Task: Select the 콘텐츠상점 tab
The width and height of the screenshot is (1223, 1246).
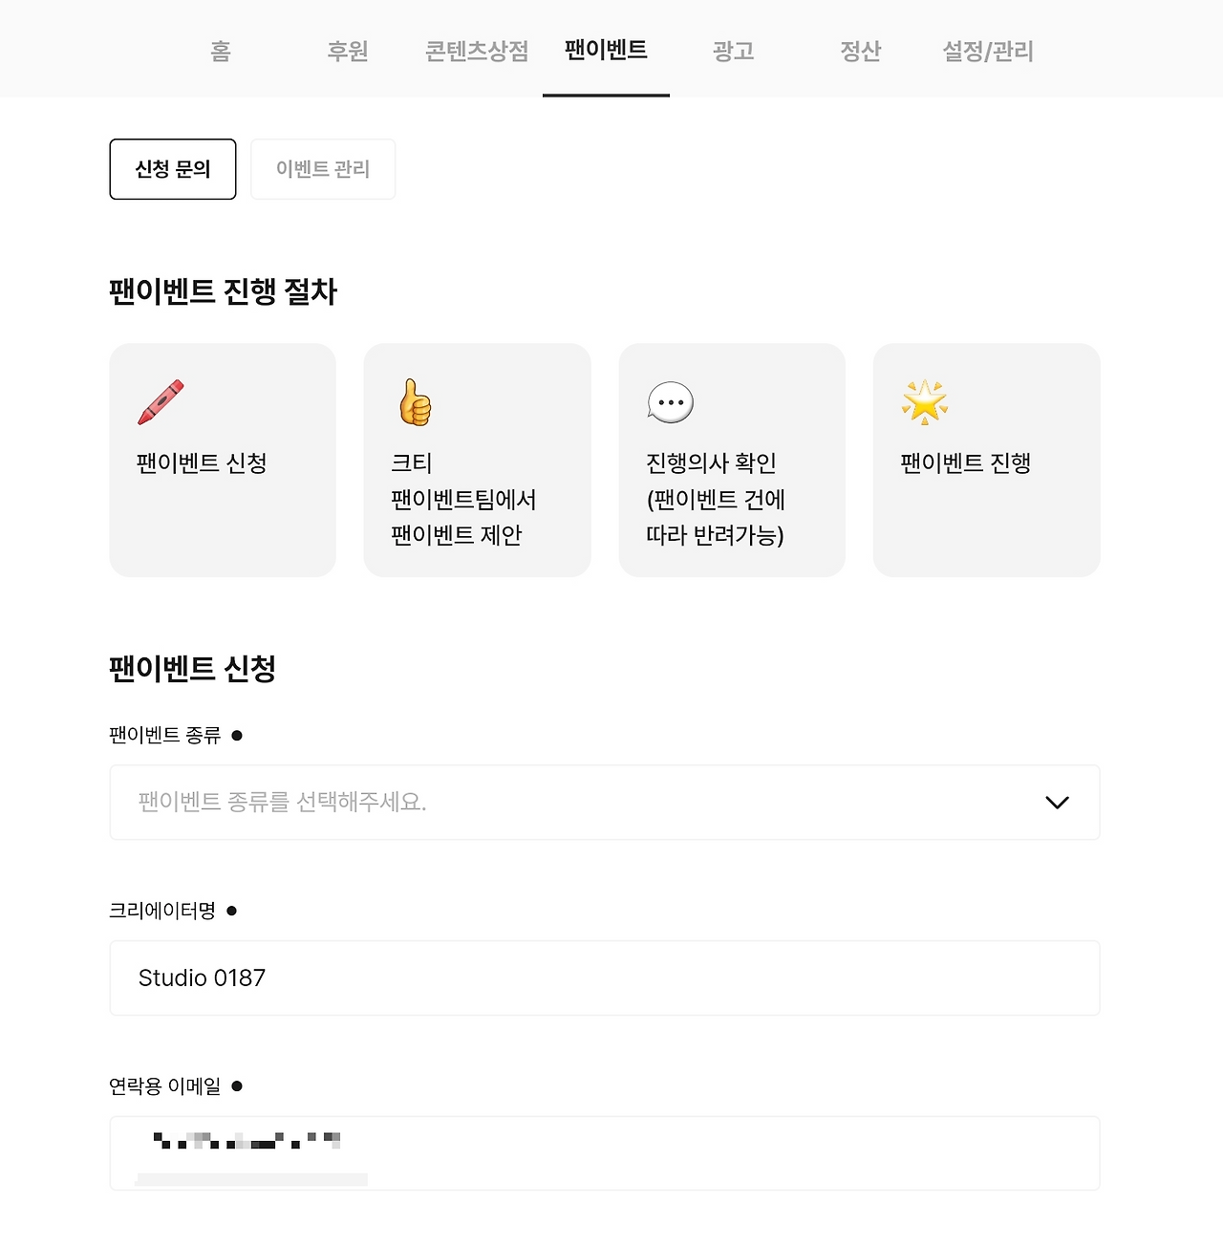Action: tap(475, 52)
